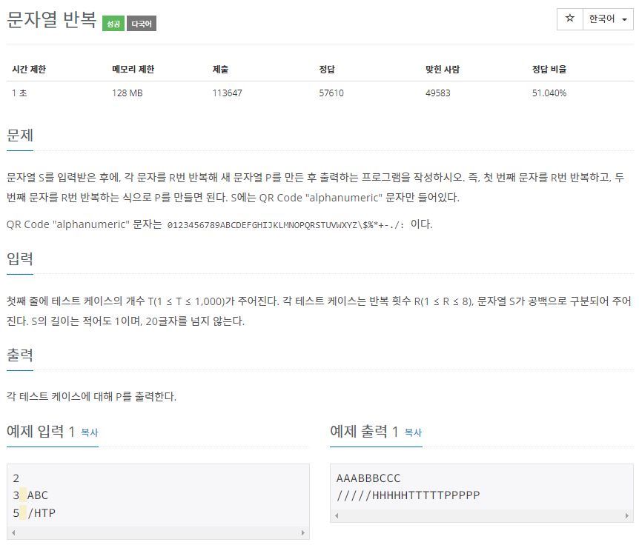Click AAABBBCCC in example output
The height and width of the screenshot is (545, 639).
(x=368, y=478)
